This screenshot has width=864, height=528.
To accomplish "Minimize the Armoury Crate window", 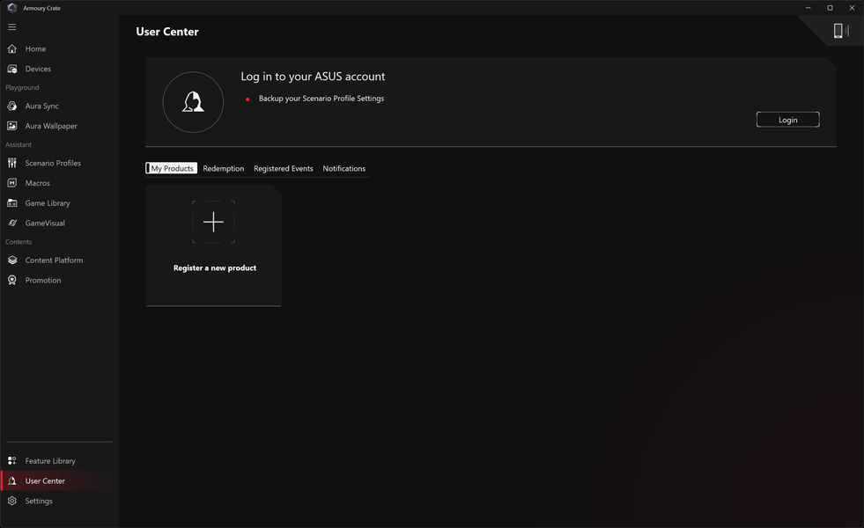I will click(x=808, y=8).
